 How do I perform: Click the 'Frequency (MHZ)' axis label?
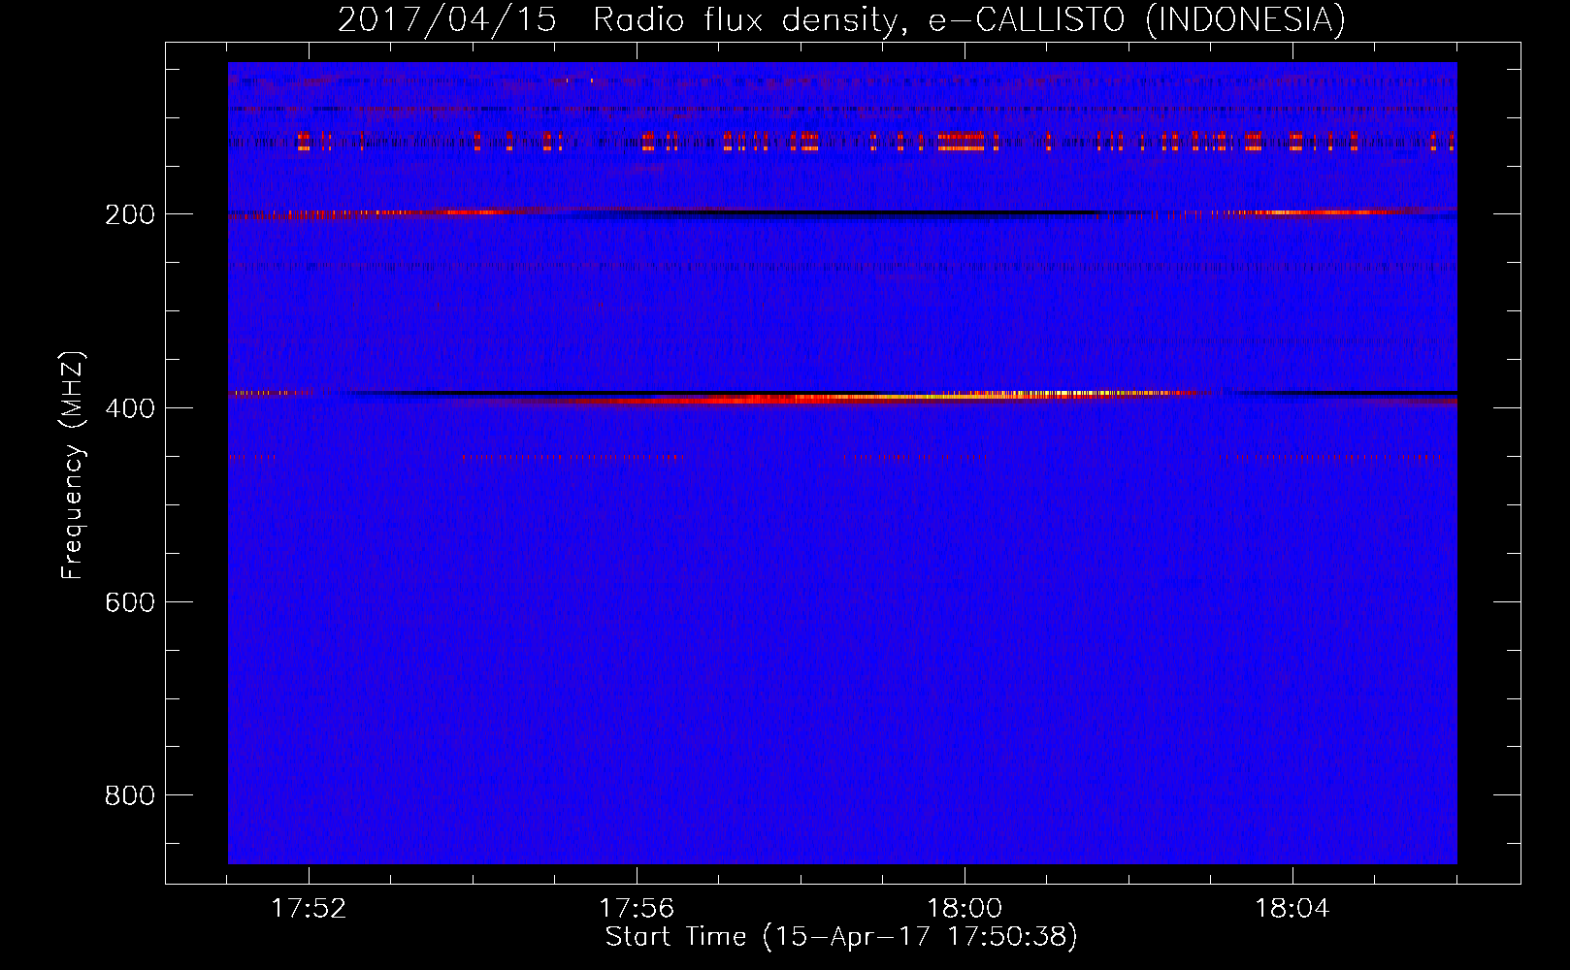73,466
